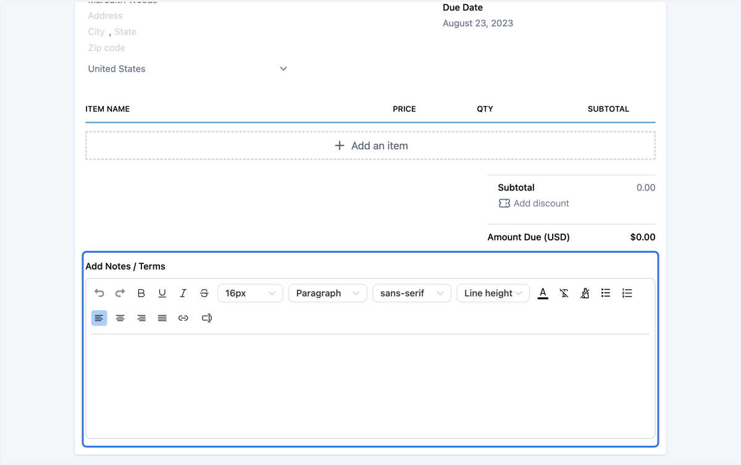This screenshot has height=465, width=741.
Task: Click the Add Notes / Terms heading
Action: (125, 266)
